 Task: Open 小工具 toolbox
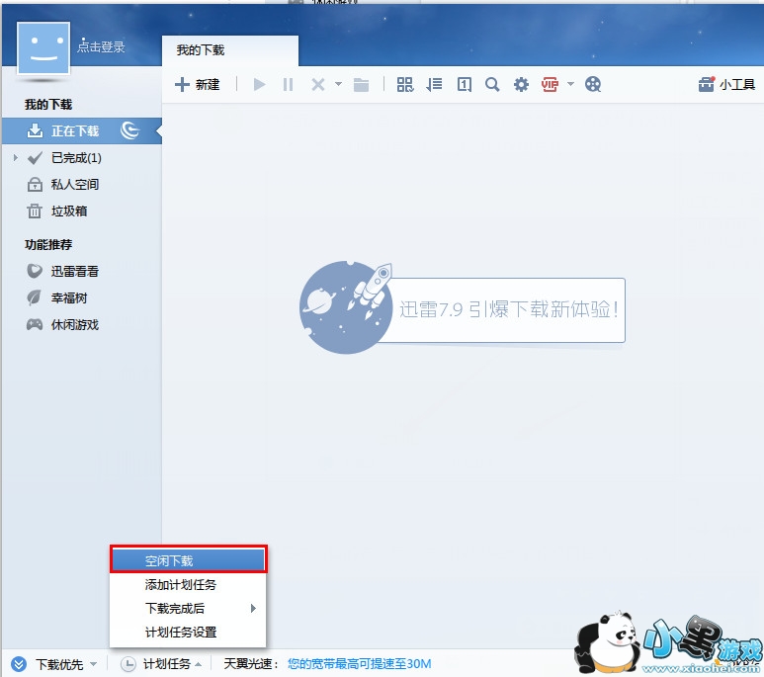click(x=726, y=85)
